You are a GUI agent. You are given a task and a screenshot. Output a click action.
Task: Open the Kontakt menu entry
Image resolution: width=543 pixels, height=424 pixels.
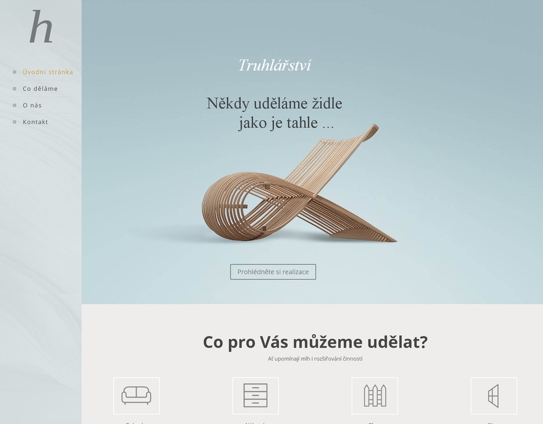coord(35,122)
